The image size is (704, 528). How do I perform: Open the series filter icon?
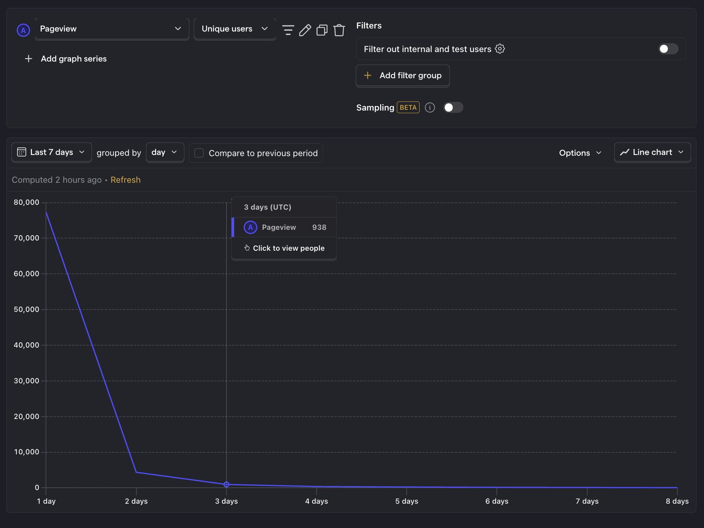(x=288, y=30)
